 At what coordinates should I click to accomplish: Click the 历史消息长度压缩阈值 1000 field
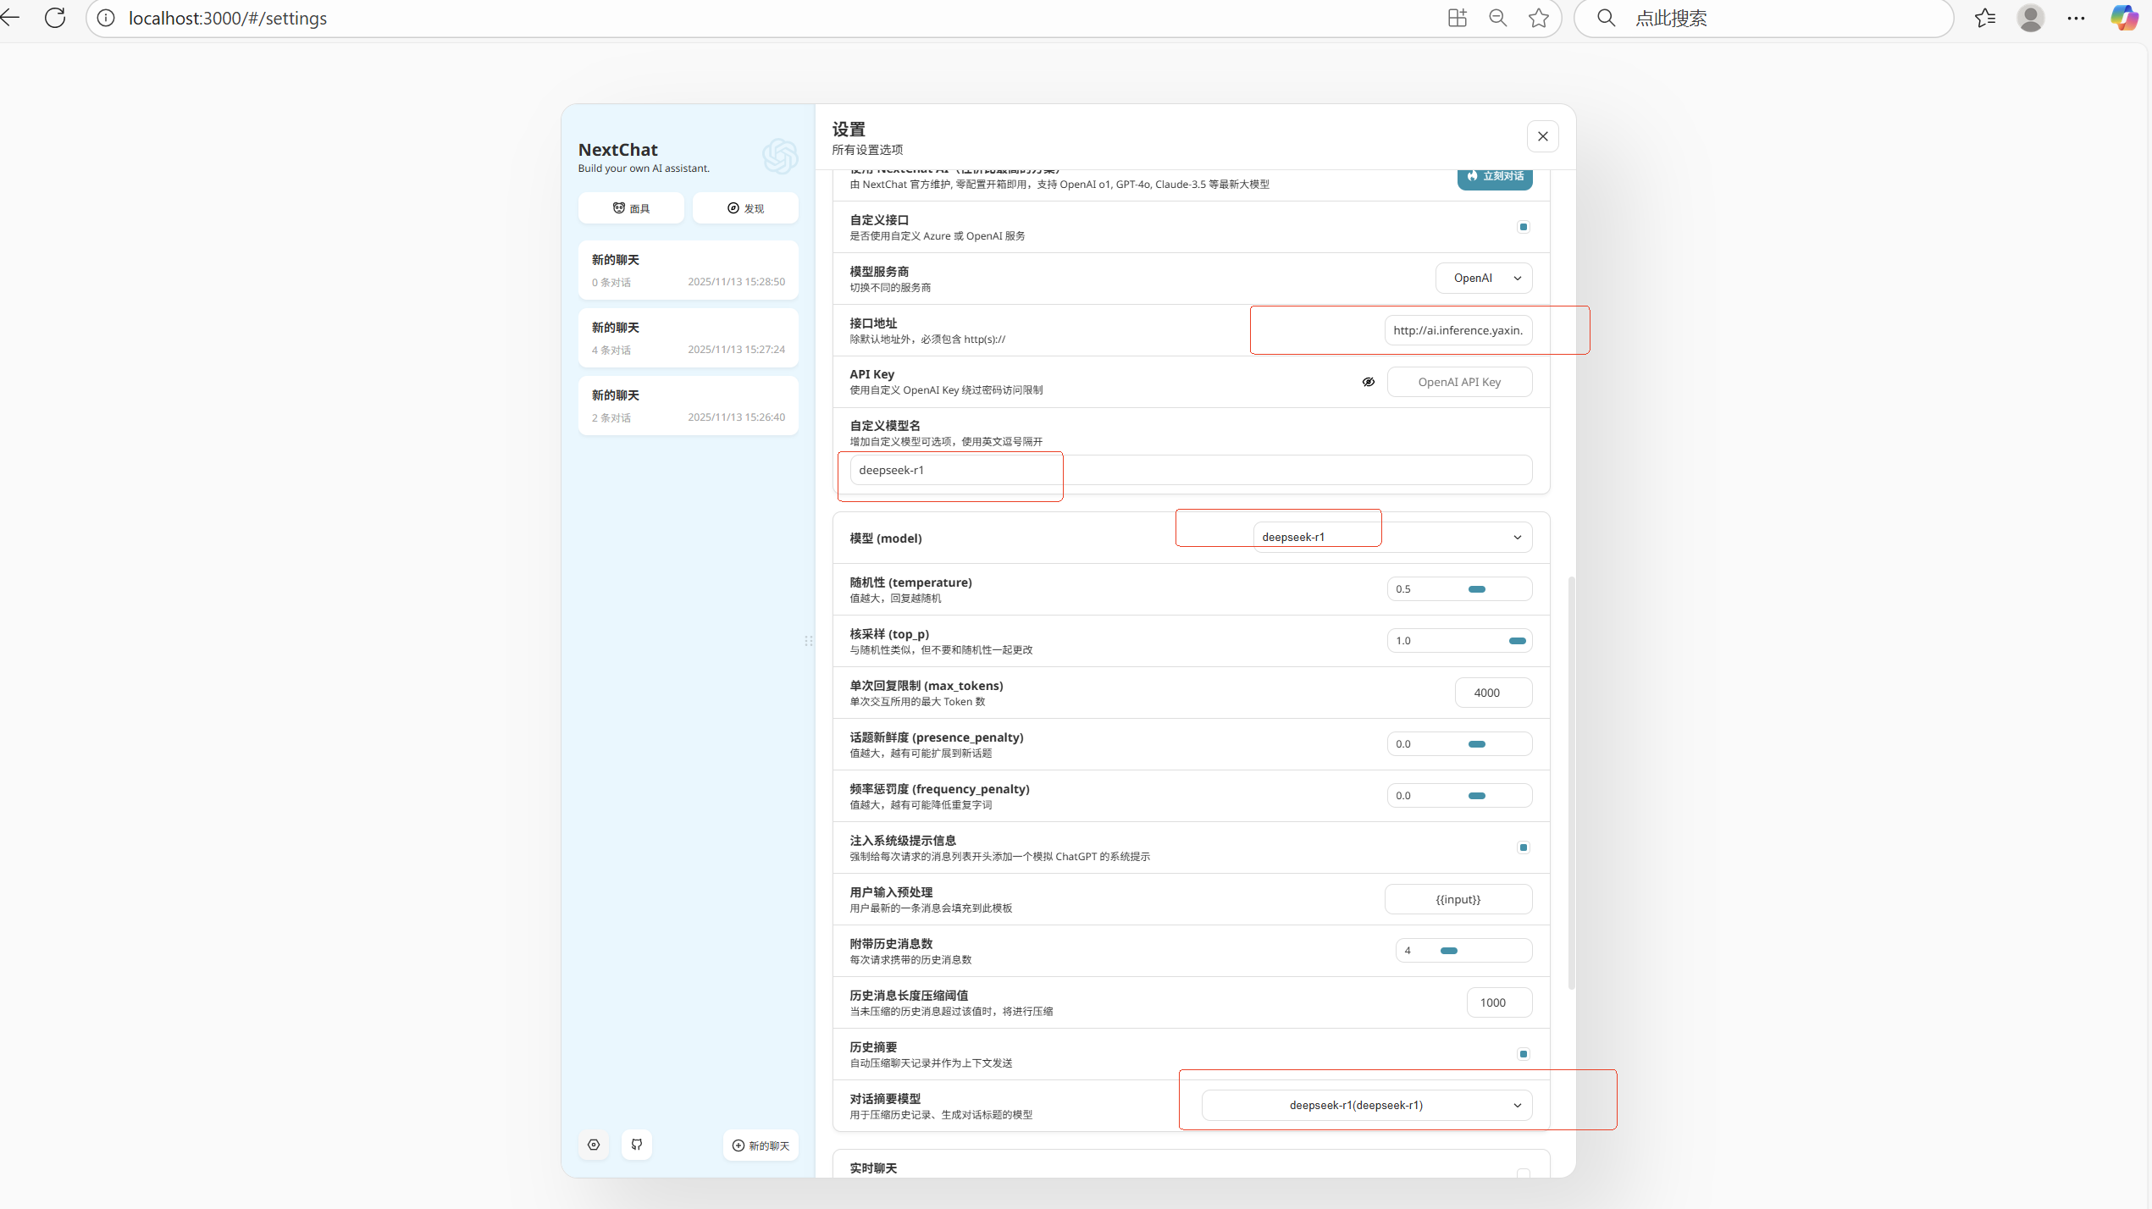pyautogui.click(x=1499, y=1002)
